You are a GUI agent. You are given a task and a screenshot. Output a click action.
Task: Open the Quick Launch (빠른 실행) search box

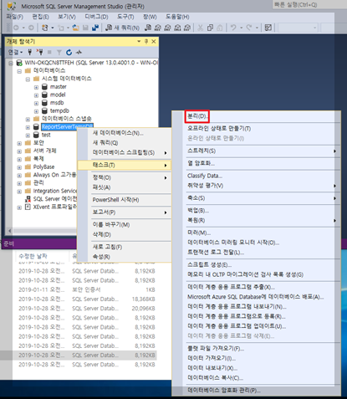[309, 4]
